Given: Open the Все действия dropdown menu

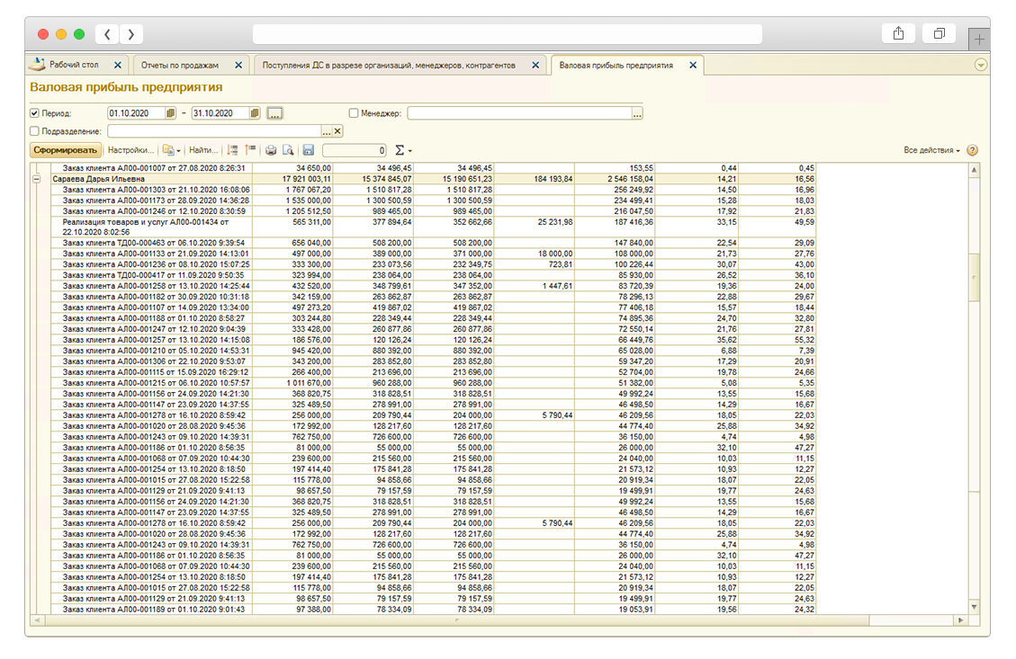Looking at the screenshot, I should [x=931, y=150].
